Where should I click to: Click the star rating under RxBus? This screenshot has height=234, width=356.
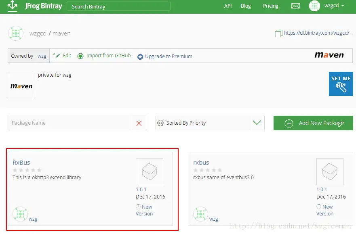click(27, 170)
